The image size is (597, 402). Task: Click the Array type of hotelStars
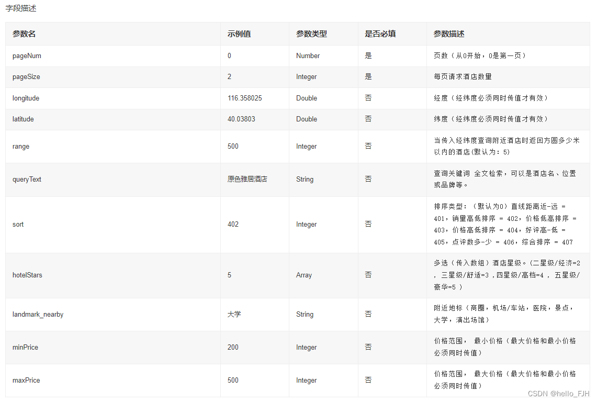coord(304,275)
